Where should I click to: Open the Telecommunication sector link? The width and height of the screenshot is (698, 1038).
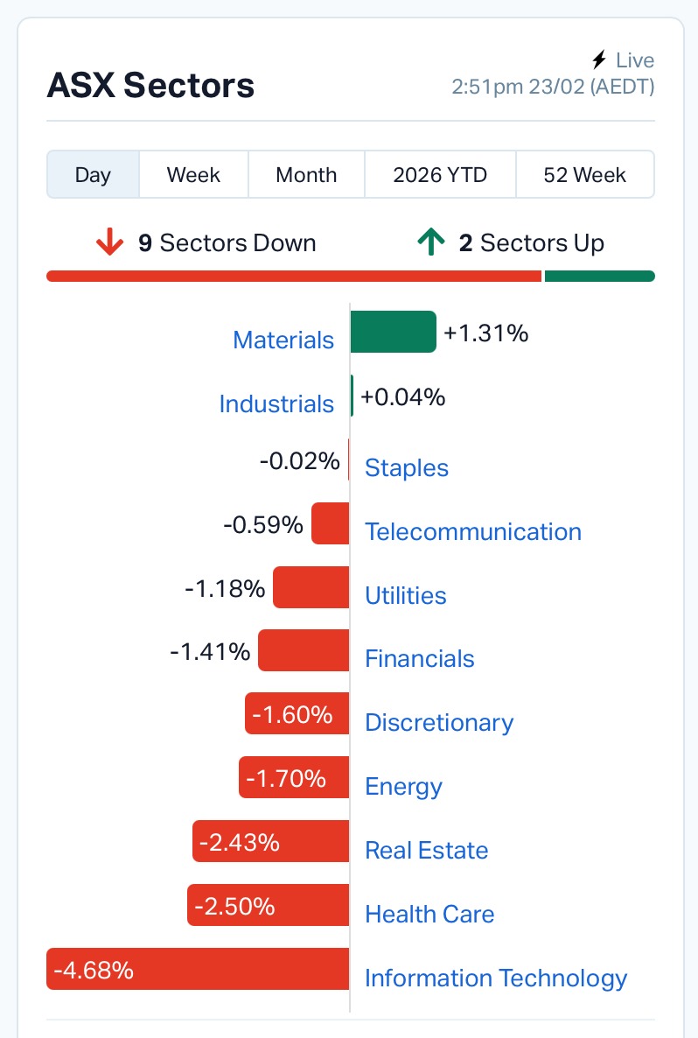473,531
